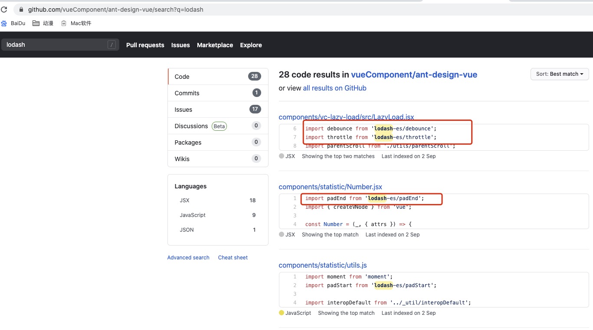This screenshot has width=593, height=330.
Task: Click the Commits count badge 1
Action: click(x=256, y=93)
